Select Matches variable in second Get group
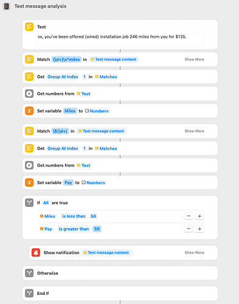Image resolution: width=239 pixels, height=304 pixels. coord(106,148)
